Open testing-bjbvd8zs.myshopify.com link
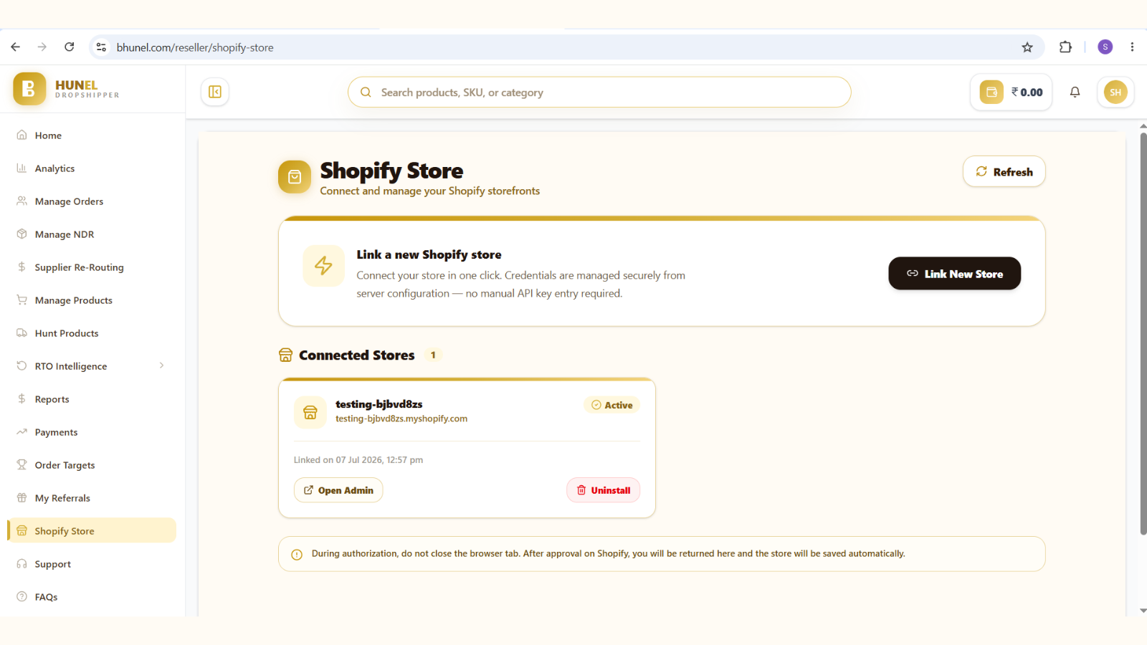This screenshot has width=1147, height=645. (401, 419)
